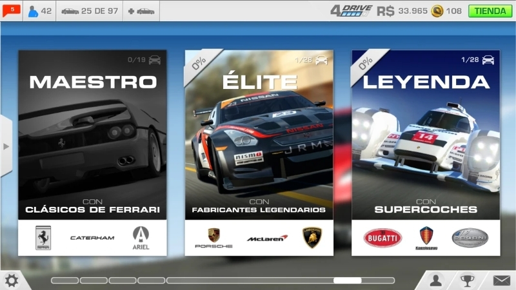Select the ÉLITE series card
The width and height of the screenshot is (516, 290).
pyautogui.click(x=259, y=153)
